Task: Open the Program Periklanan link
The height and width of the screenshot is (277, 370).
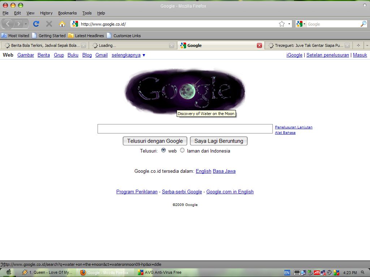Action: click(x=137, y=192)
